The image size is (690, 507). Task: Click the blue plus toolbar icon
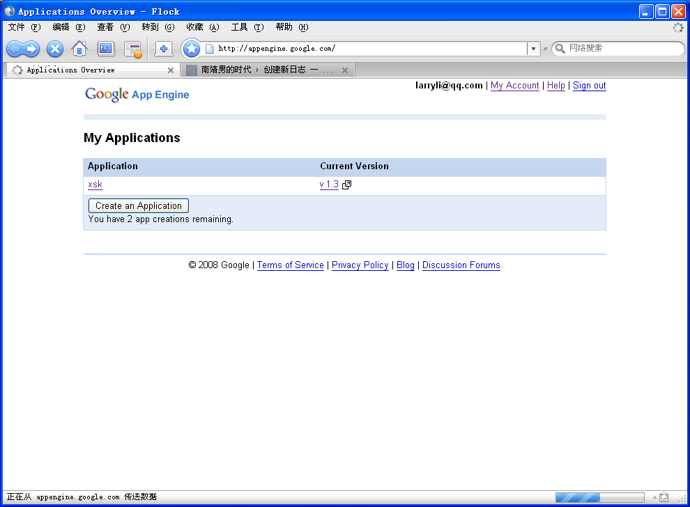click(163, 49)
